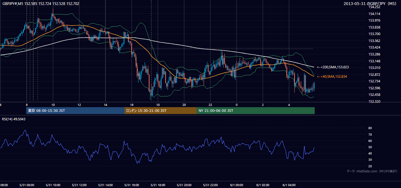
Task: Click price axis value 154.252
Action: (x=374, y=7)
